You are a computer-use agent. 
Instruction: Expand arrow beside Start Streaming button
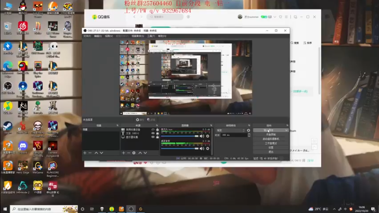(287, 130)
